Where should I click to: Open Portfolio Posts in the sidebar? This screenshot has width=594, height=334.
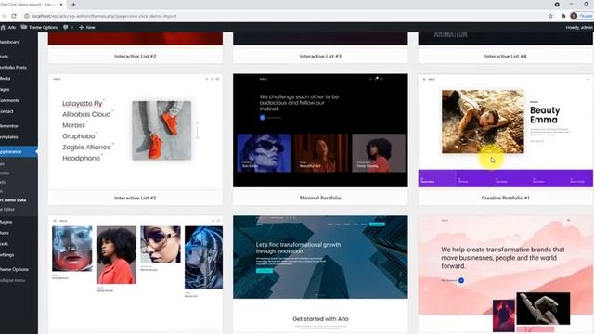coord(13,68)
